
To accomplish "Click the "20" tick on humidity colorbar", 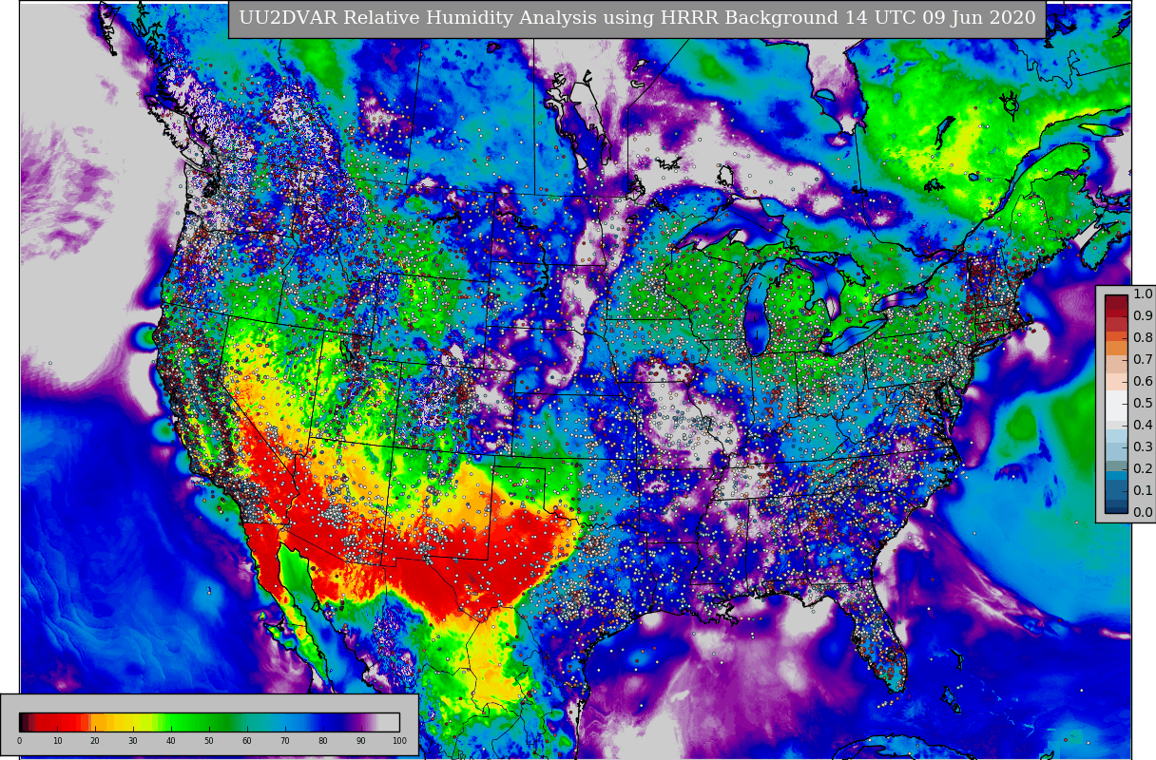I will click(95, 741).
